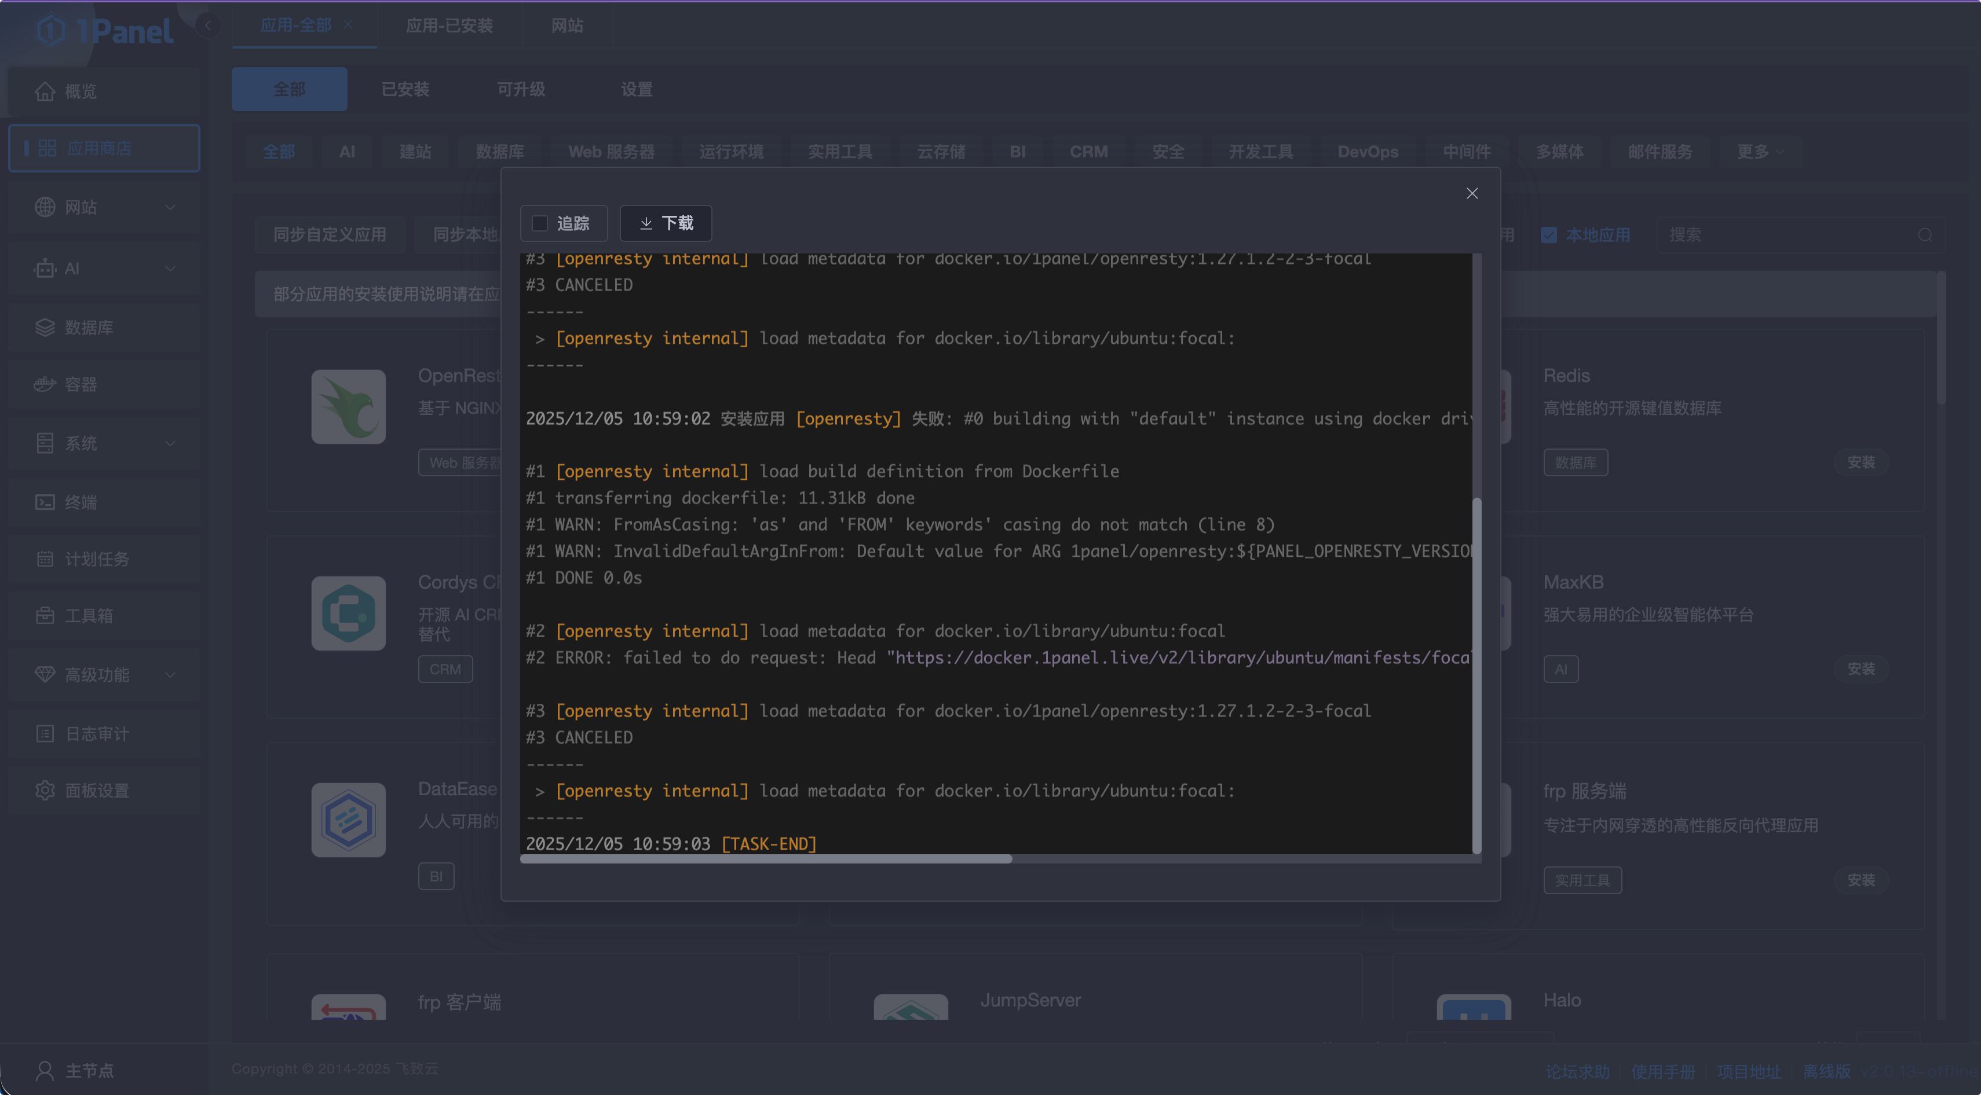Open 计划任务 scheduled tasks icon
The height and width of the screenshot is (1095, 1981).
click(x=45, y=560)
